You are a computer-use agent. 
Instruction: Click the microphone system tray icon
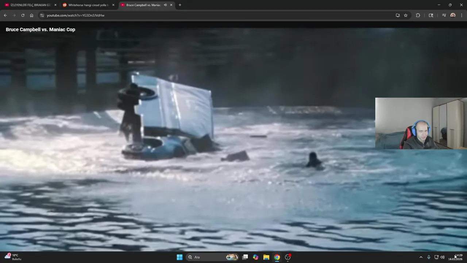[429, 257]
